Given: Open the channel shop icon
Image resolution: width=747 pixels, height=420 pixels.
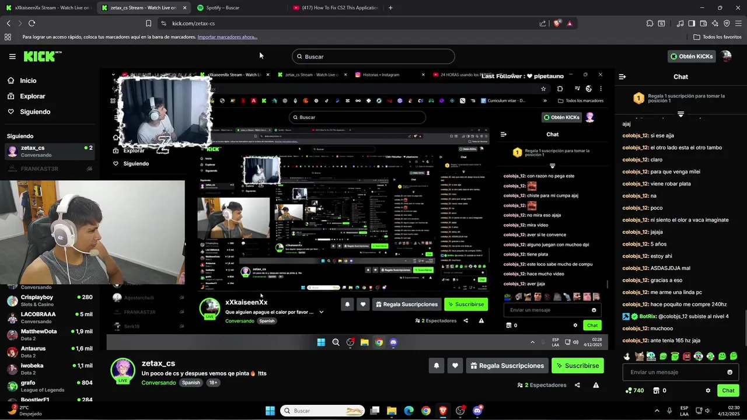Looking at the screenshot, I should (x=656, y=390).
